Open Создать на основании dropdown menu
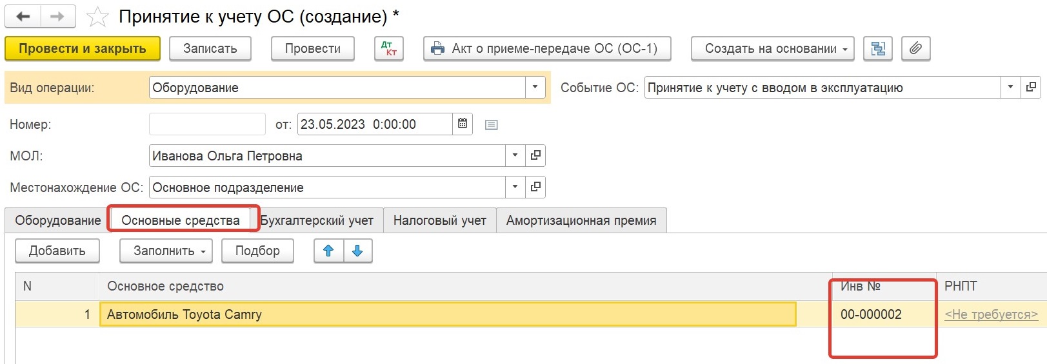Image resolution: width=1047 pixels, height=364 pixels. coord(773,48)
